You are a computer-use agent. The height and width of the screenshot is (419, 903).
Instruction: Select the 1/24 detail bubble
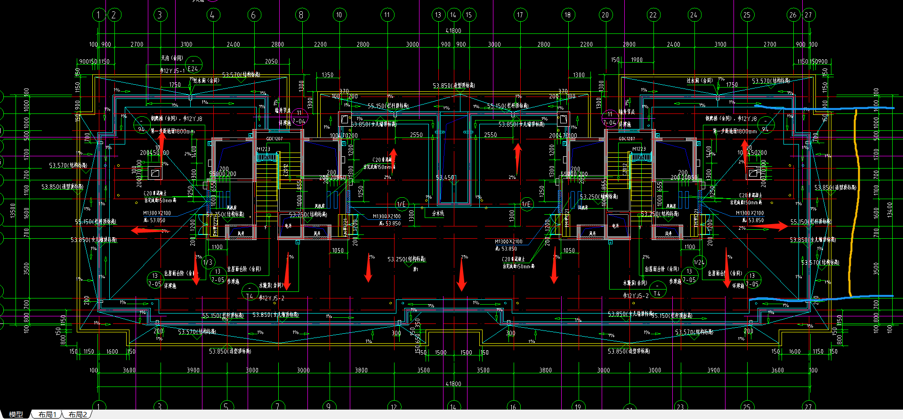pyautogui.click(x=699, y=262)
